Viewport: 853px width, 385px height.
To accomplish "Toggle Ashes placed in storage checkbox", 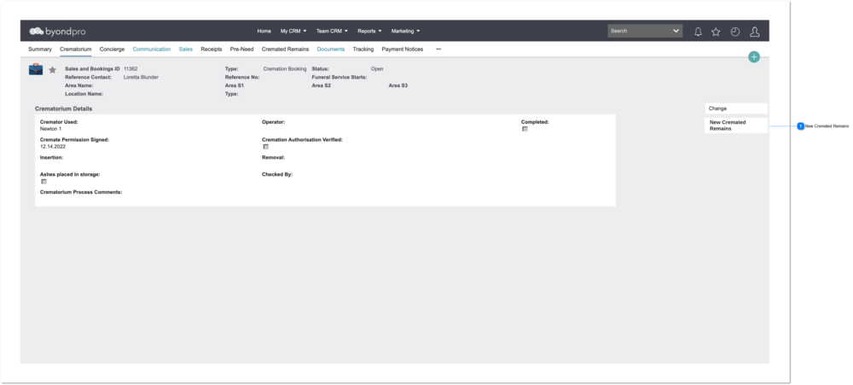I will point(44,181).
